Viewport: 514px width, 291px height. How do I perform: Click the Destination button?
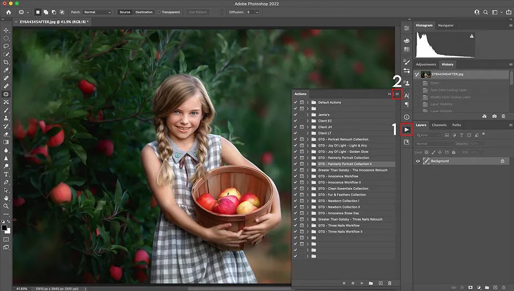click(144, 12)
